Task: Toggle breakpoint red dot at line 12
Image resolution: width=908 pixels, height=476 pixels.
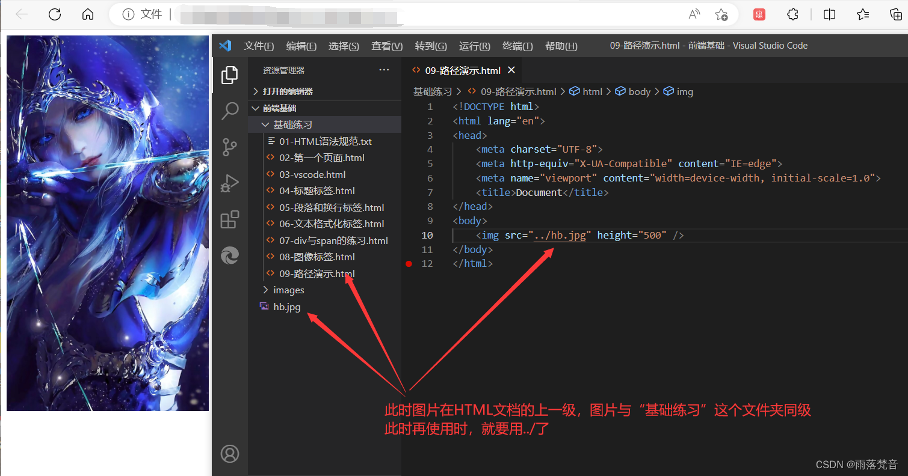Action: [x=409, y=264]
